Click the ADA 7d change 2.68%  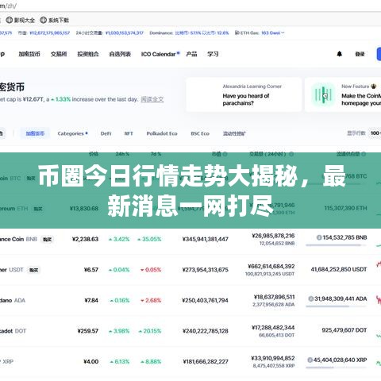[x=151, y=301]
